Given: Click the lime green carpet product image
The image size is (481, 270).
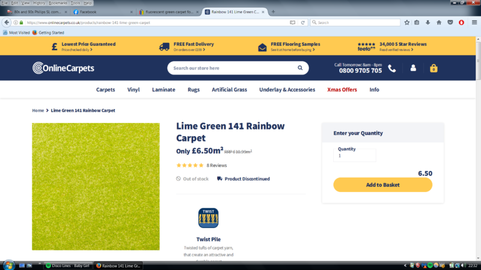Looking at the screenshot, I should tap(96, 187).
